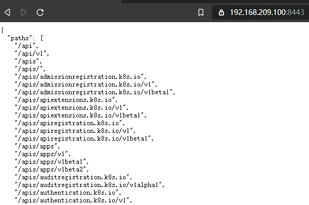Click the "/apis/apps/v1beta1" path entry
This screenshot has width=309, height=205.
51,161
